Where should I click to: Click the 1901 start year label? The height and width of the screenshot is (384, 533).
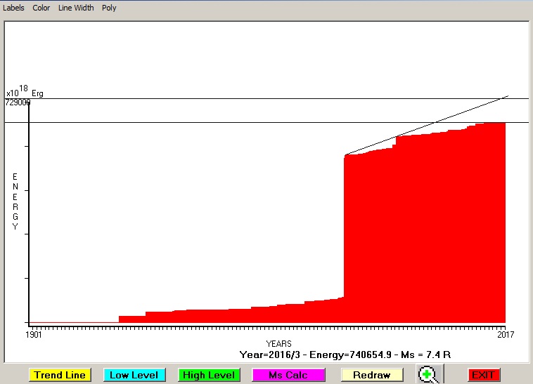(33, 335)
